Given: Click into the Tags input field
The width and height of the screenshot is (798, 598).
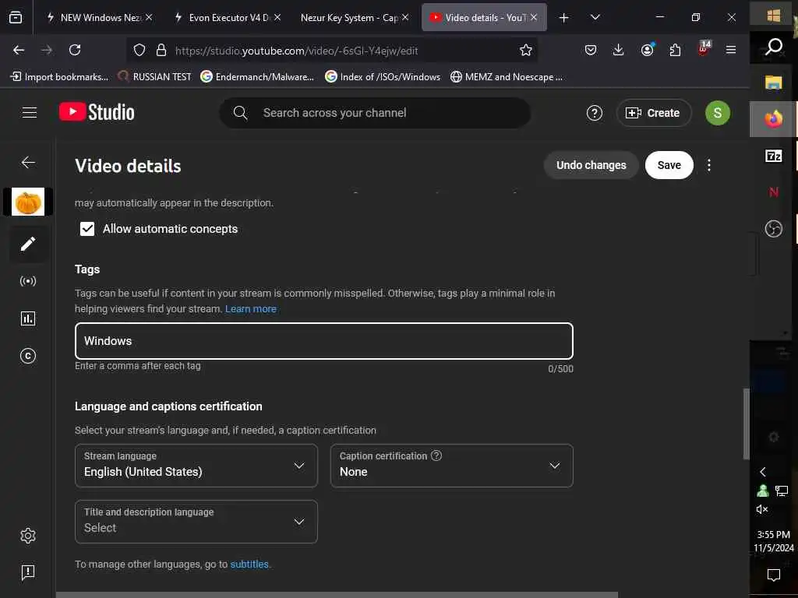Looking at the screenshot, I should 324,341.
